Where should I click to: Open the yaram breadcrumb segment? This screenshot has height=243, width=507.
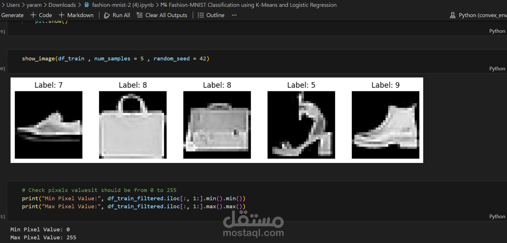pos(34,5)
